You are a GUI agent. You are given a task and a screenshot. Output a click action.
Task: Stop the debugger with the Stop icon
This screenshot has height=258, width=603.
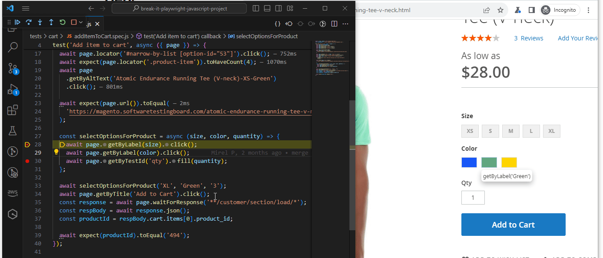click(x=74, y=22)
